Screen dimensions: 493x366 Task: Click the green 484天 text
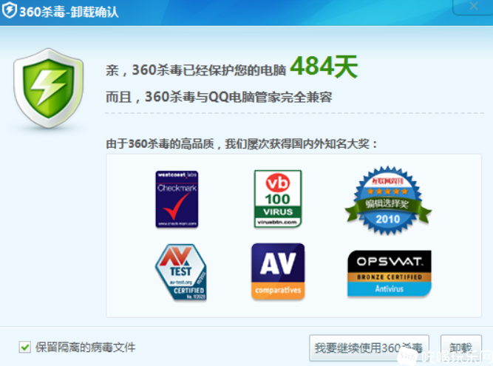(x=324, y=67)
